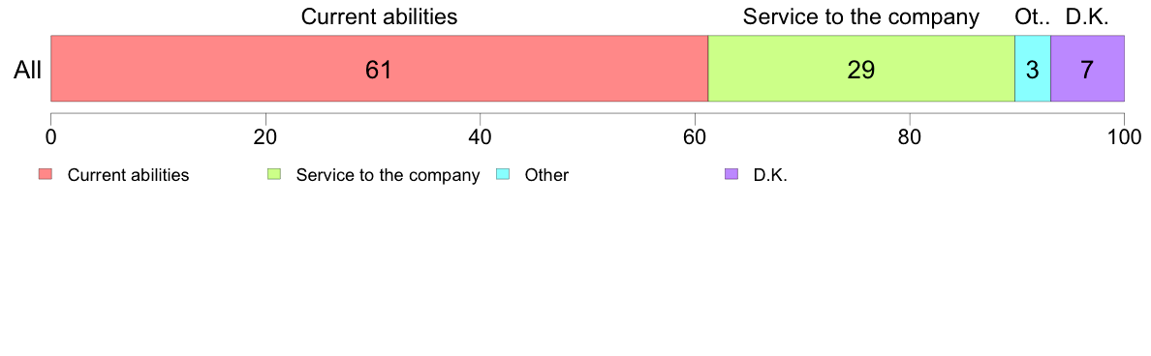Click the red Current abilities bar segment

[379, 68]
